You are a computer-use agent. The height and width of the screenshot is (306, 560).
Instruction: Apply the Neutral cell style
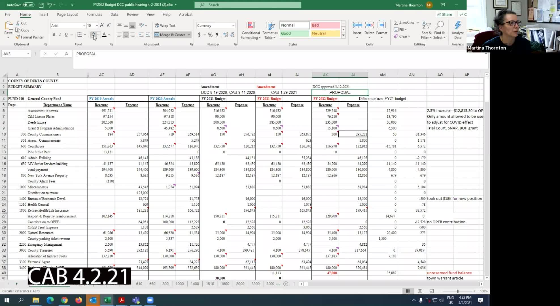[325, 33]
